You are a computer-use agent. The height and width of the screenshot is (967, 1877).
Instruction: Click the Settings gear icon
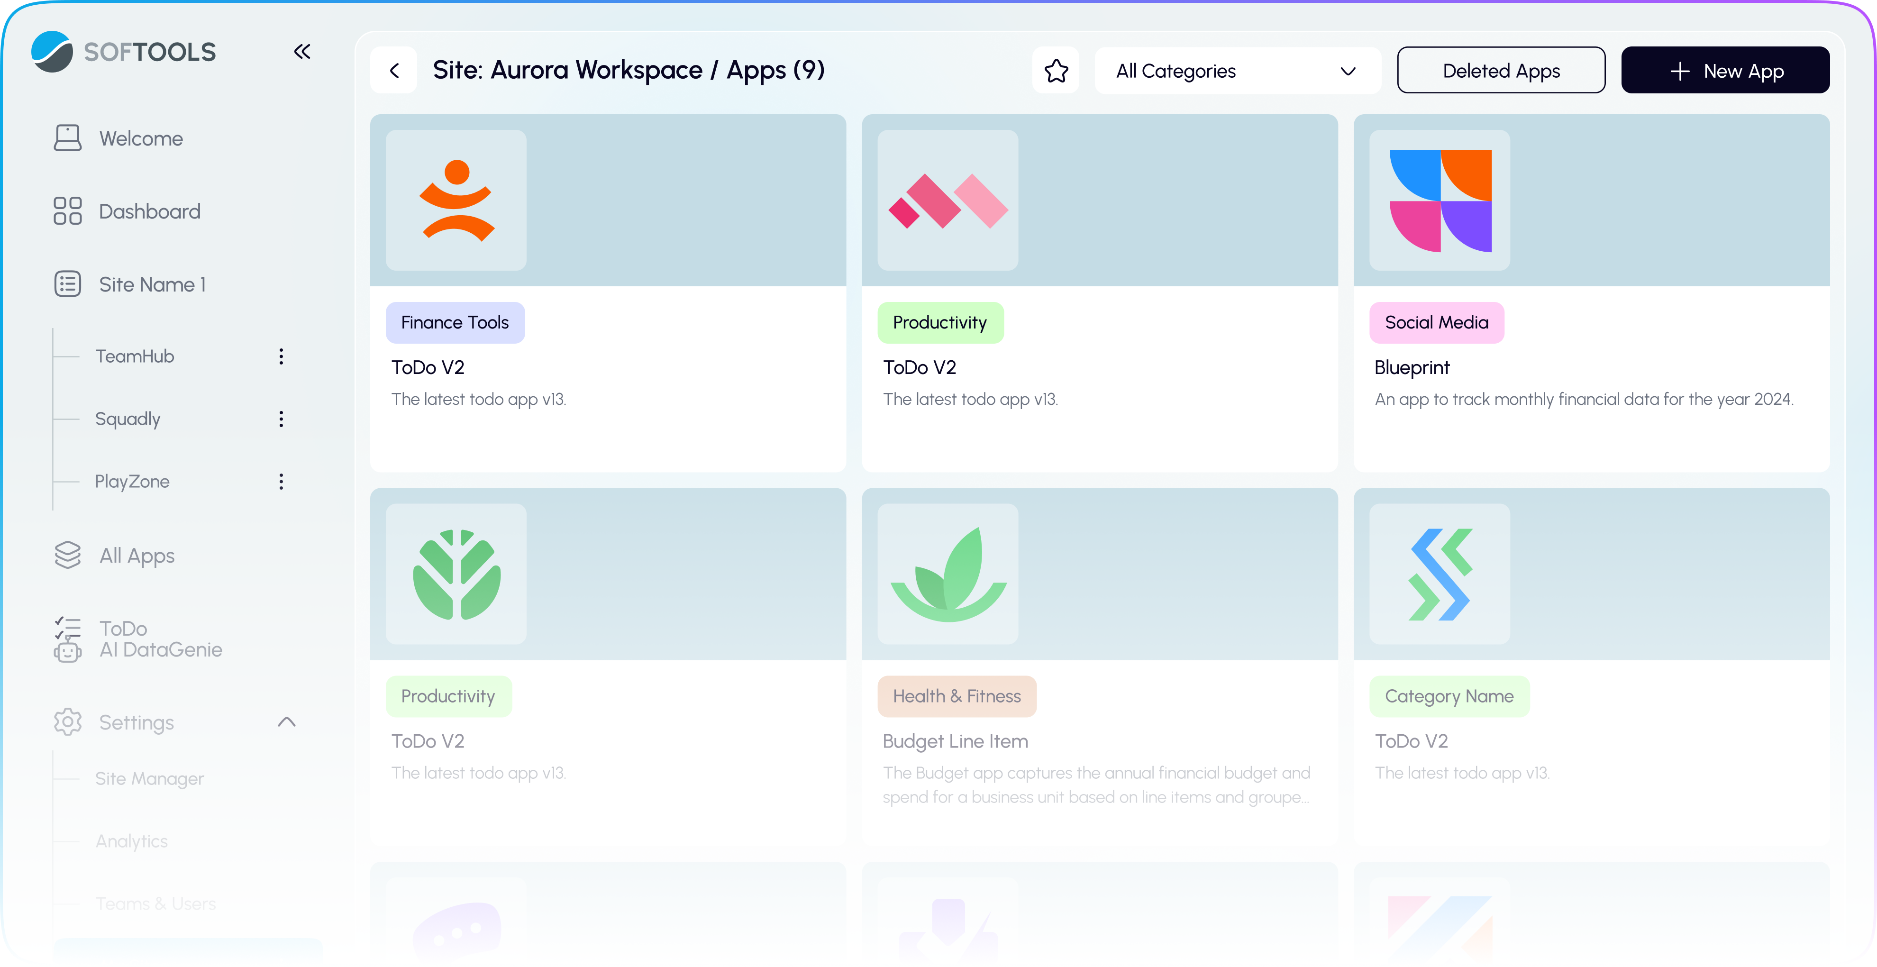point(68,721)
